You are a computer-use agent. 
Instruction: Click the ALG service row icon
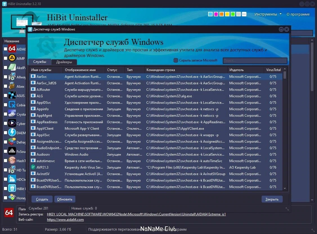pyautogui.click(x=33, y=96)
